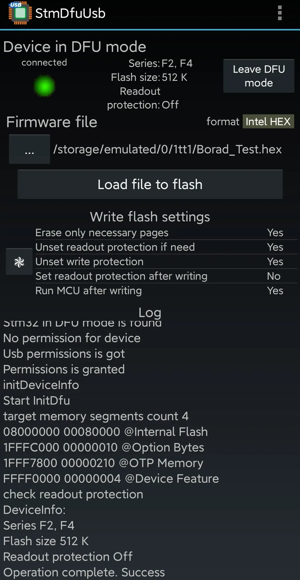Click the Borad_Test.hex firmware file path
The height and width of the screenshot is (580, 300).
coord(167,149)
